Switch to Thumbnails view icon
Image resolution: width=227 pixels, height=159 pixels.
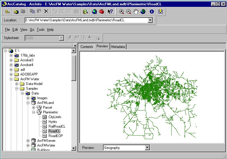76,11
